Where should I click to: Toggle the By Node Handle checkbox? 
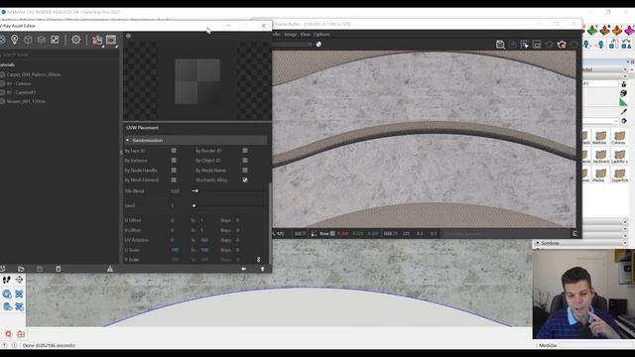tap(174, 170)
